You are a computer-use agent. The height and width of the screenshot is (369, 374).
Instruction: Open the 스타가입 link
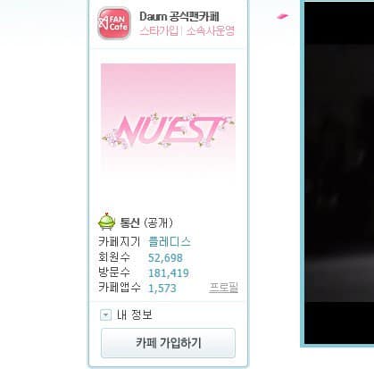click(159, 30)
